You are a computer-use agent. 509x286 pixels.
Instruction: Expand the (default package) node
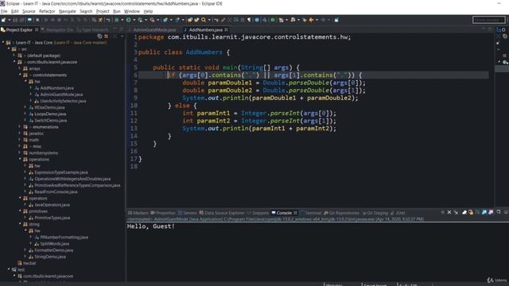point(14,56)
